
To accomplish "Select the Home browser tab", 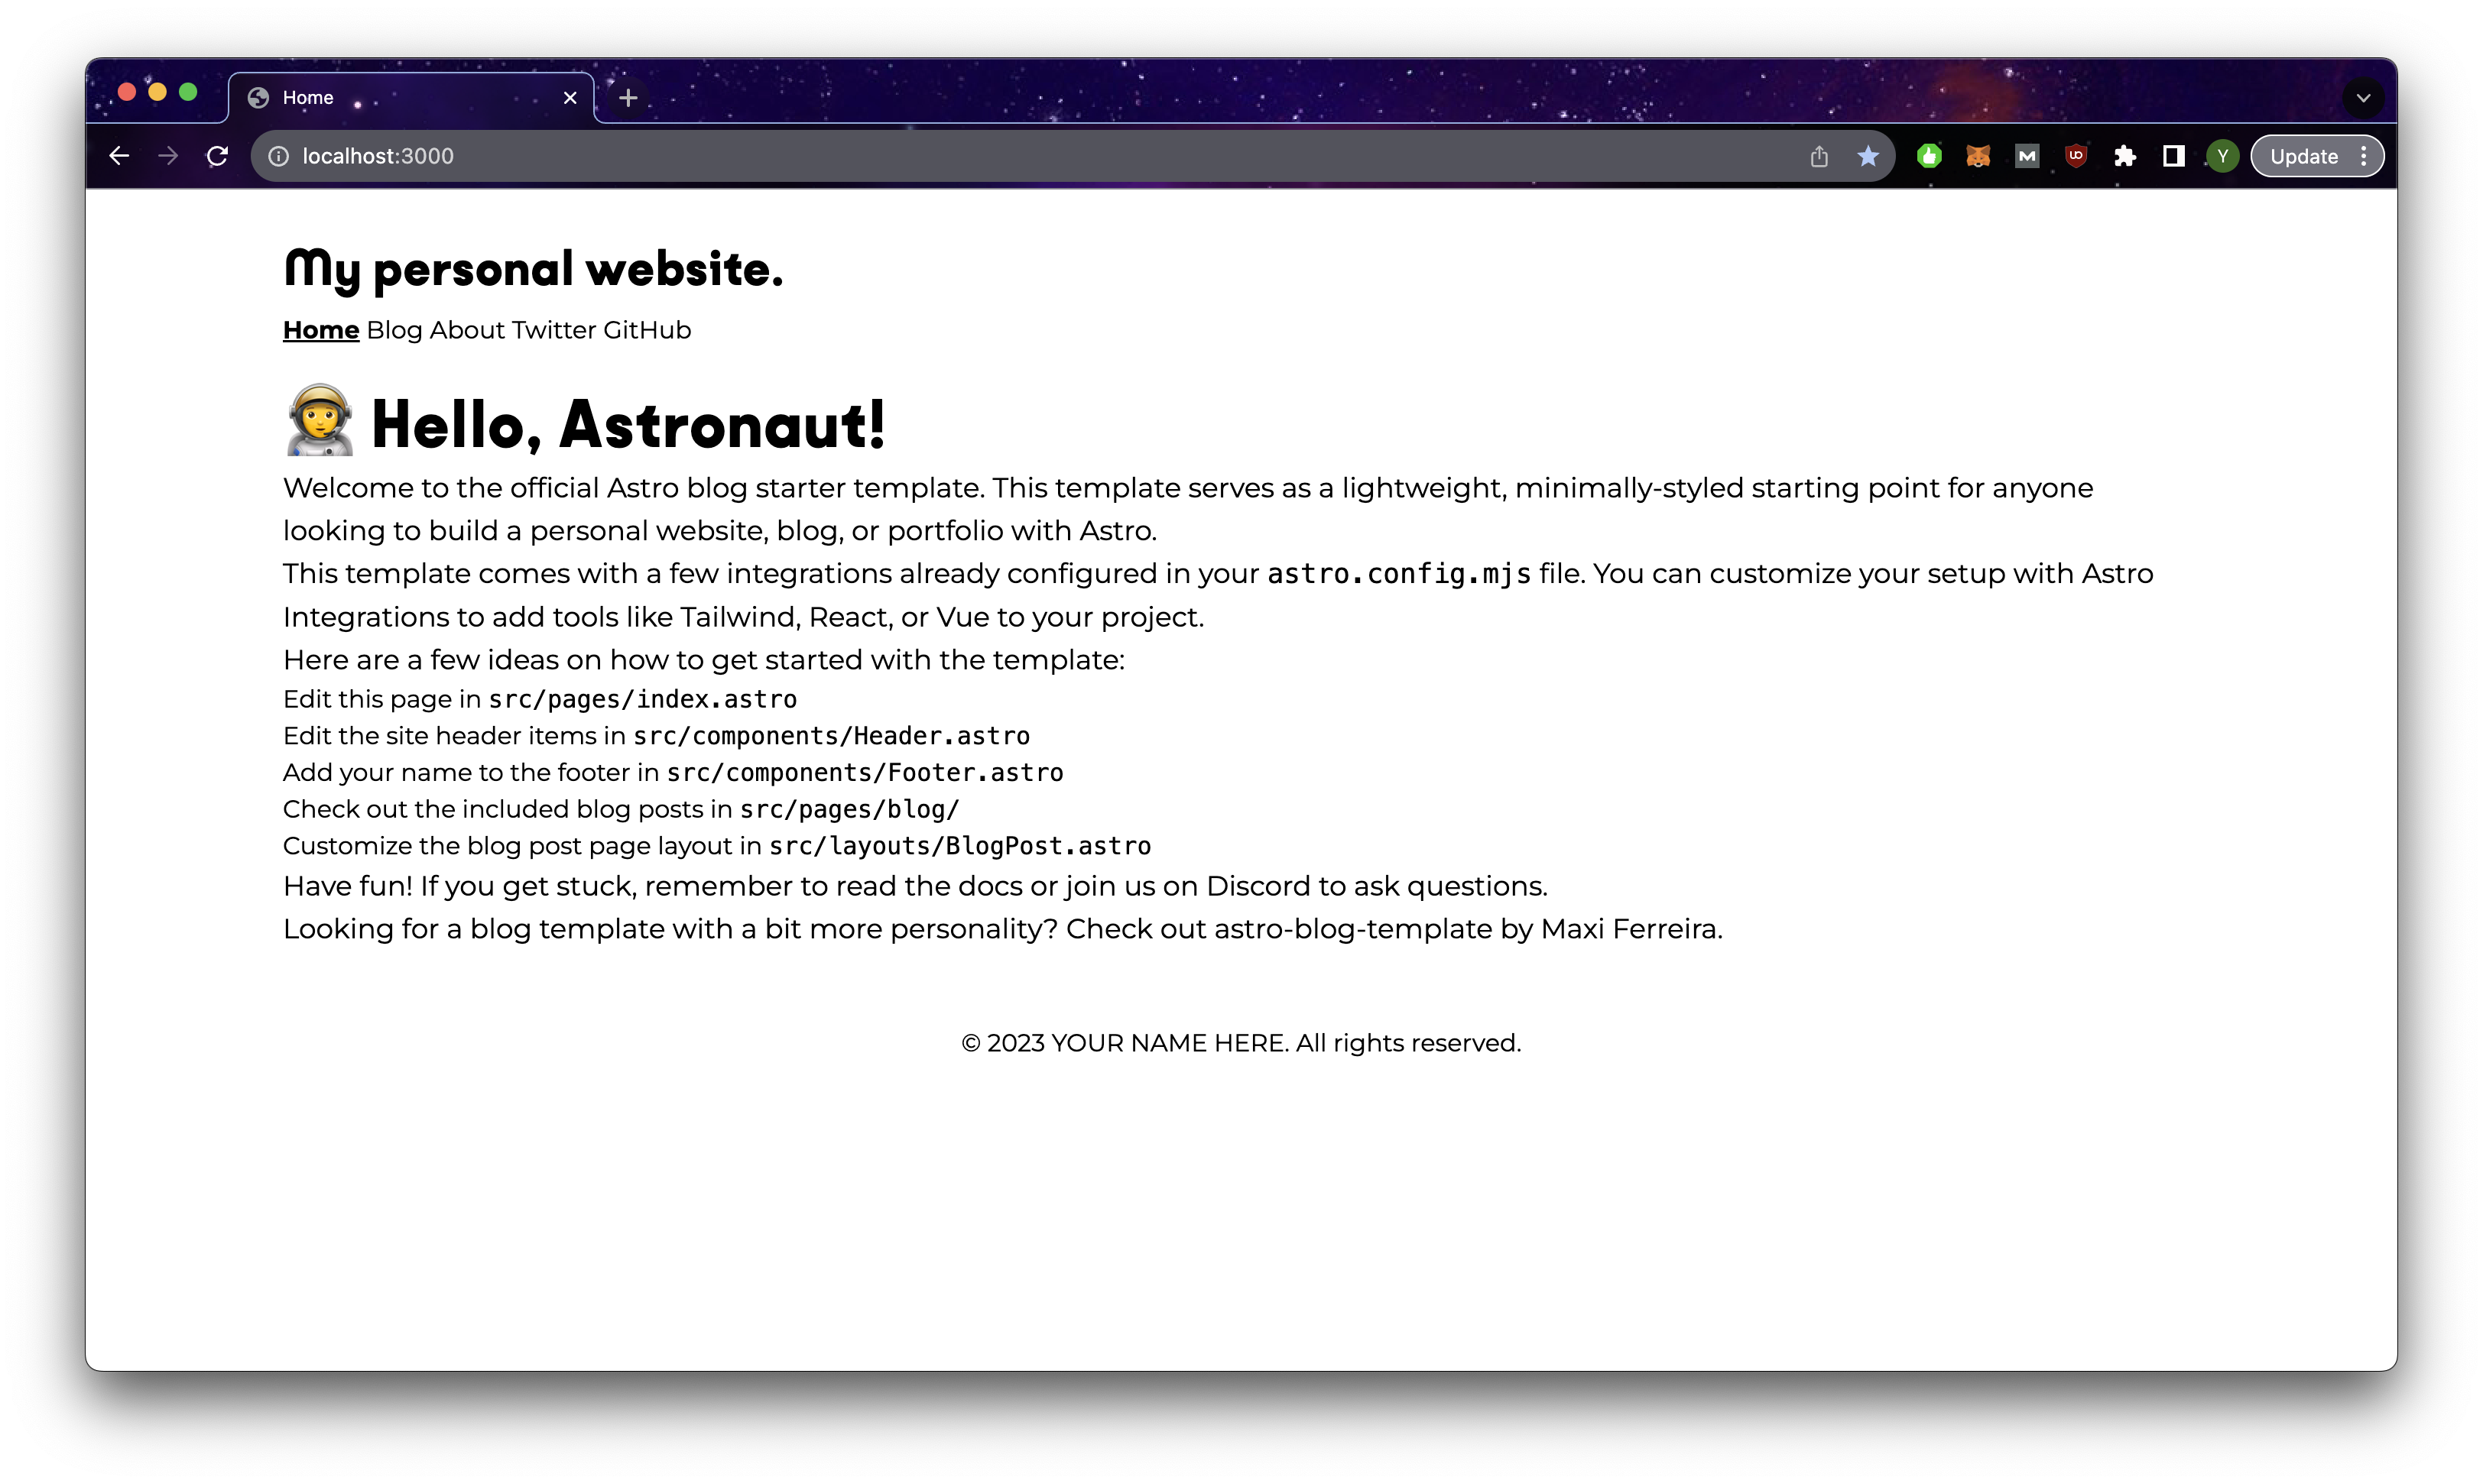I will tap(400, 98).
